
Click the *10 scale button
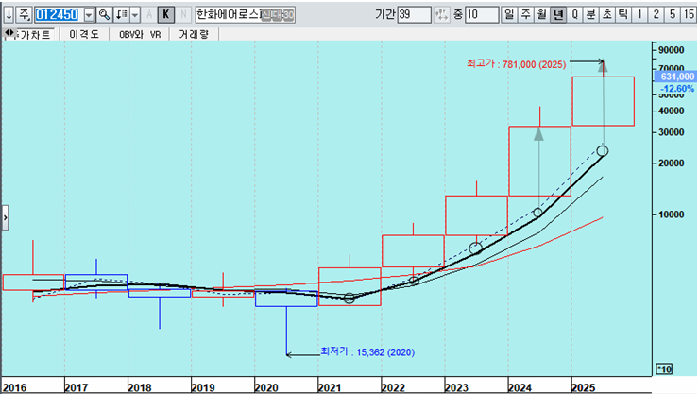[x=664, y=369]
